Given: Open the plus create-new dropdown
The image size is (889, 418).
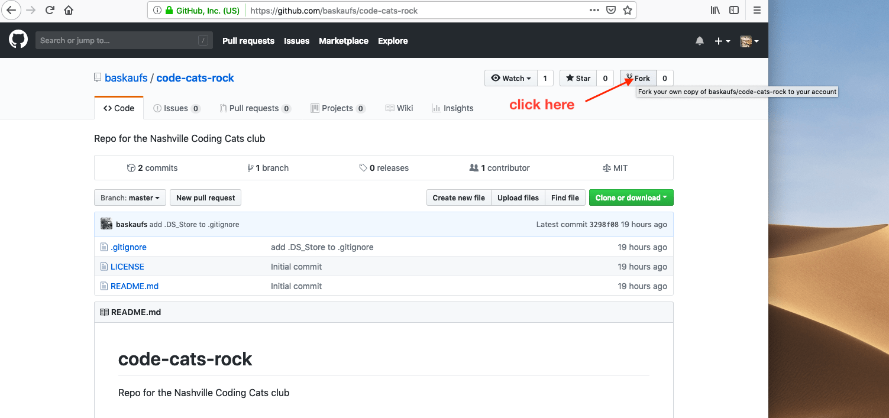Looking at the screenshot, I should [722, 41].
